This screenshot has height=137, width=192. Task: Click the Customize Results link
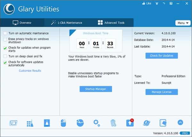pyautogui.click(x=30, y=71)
